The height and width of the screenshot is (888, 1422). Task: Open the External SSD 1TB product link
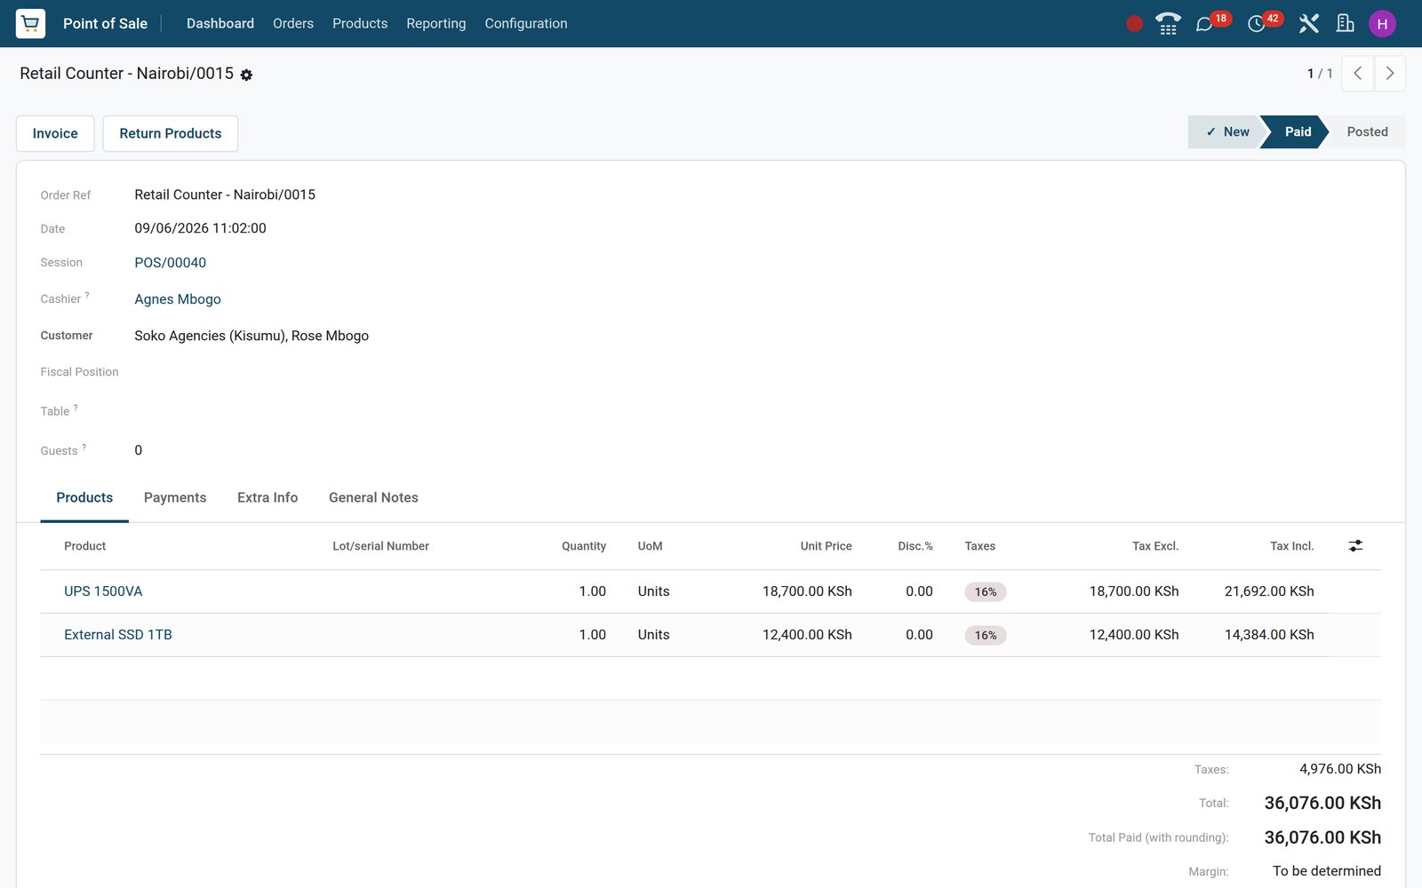pos(118,635)
